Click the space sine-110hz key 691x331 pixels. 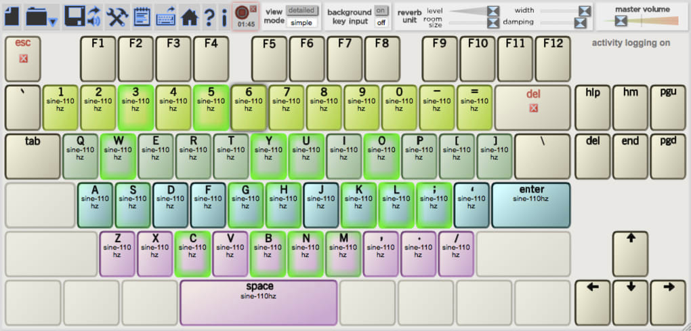[x=259, y=303]
